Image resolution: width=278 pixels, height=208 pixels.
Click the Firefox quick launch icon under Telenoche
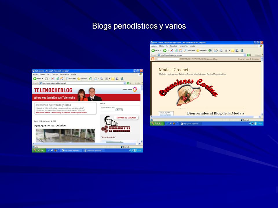click(x=56, y=151)
